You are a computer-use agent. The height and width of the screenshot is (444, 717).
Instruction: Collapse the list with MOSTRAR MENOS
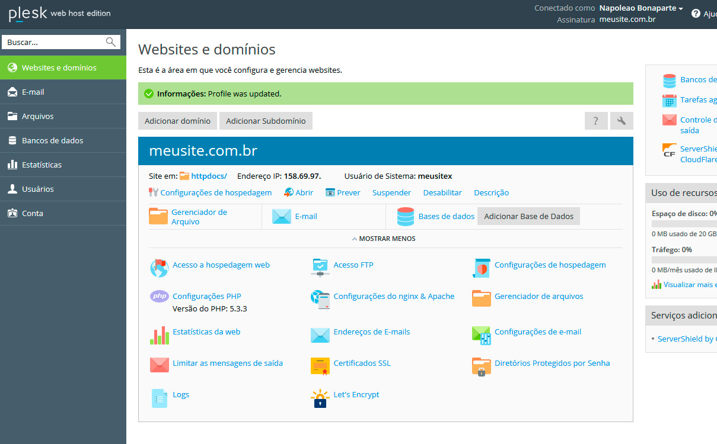coord(384,239)
